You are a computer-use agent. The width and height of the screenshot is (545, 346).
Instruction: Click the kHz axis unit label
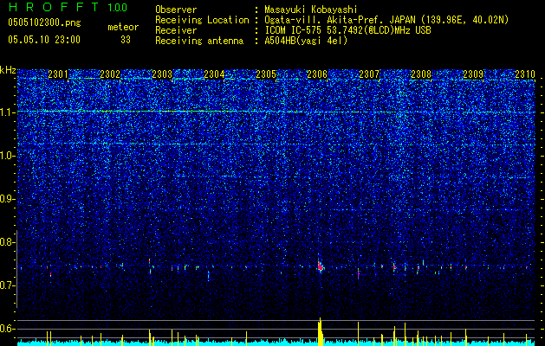pos(8,70)
